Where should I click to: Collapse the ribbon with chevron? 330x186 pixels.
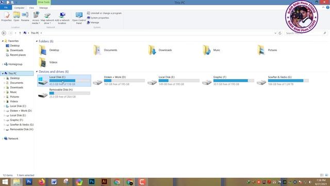323,7
